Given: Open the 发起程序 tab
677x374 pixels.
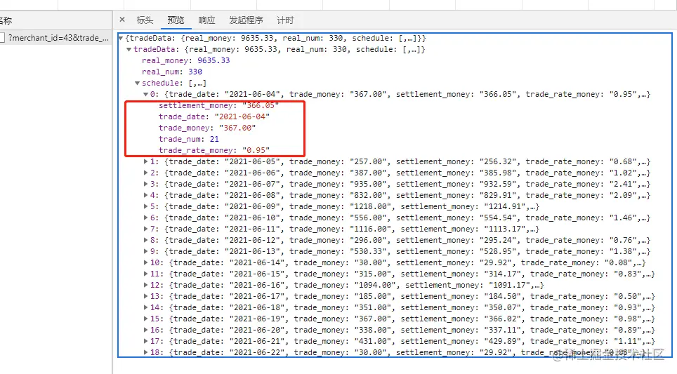Looking at the screenshot, I should coord(246,20).
